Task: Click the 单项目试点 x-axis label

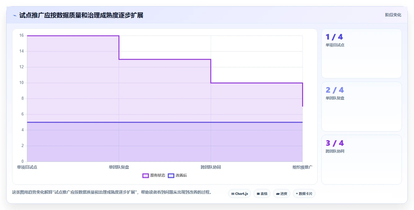Action: point(27,167)
